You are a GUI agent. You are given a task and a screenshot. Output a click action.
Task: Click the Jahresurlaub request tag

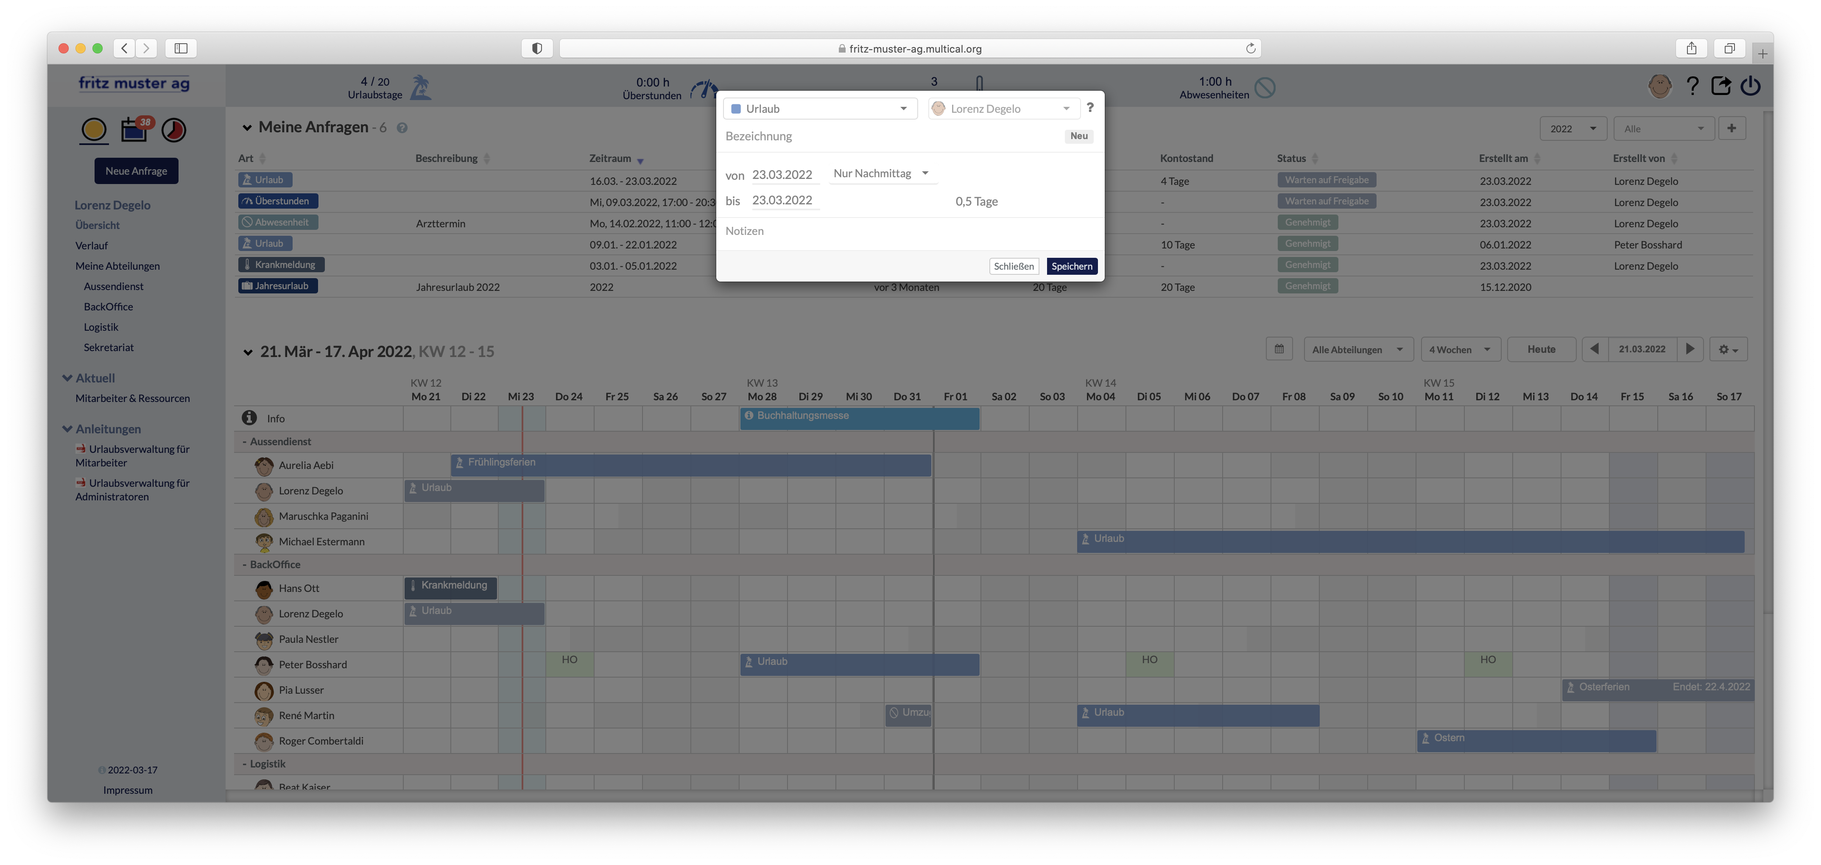[278, 285]
